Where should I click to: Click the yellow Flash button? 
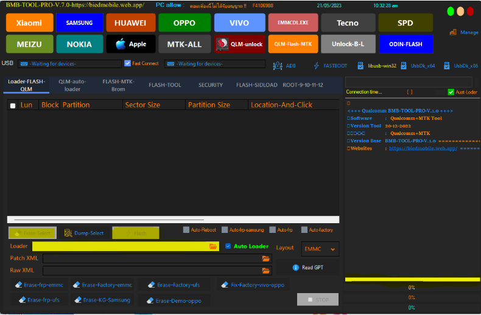136,233
